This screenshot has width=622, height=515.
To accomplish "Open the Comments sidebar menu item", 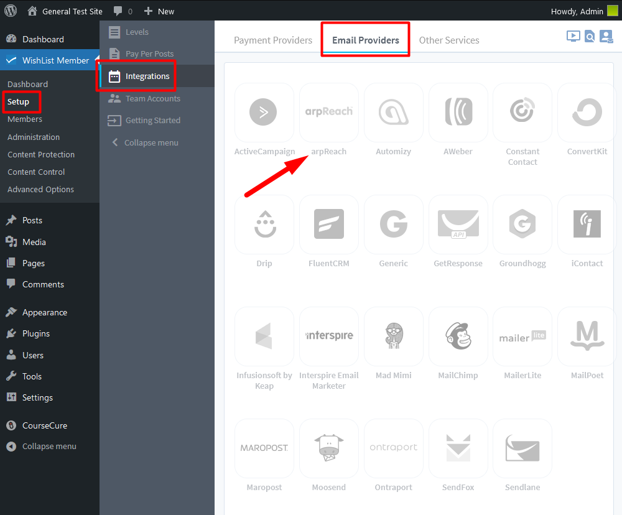I will 50,284.
